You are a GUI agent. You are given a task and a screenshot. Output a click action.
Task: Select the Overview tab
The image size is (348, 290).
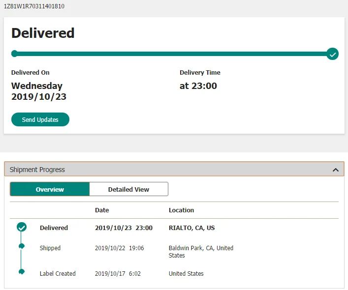pos(50,189)
